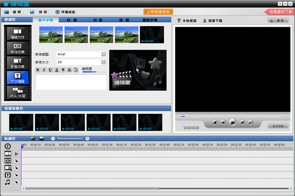Click the paint bucket fill color icon
The height and width of the screenshot is (196, 295).
[76, 70]
